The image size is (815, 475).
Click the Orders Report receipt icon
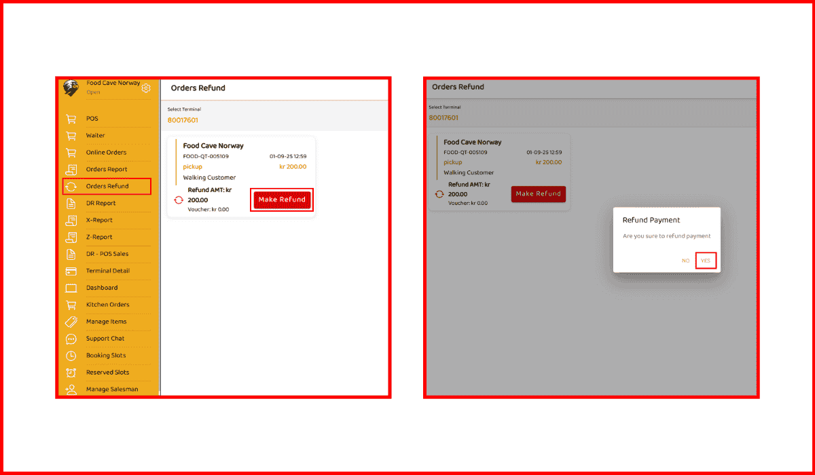pyautogui.click(x=71, y=170)
